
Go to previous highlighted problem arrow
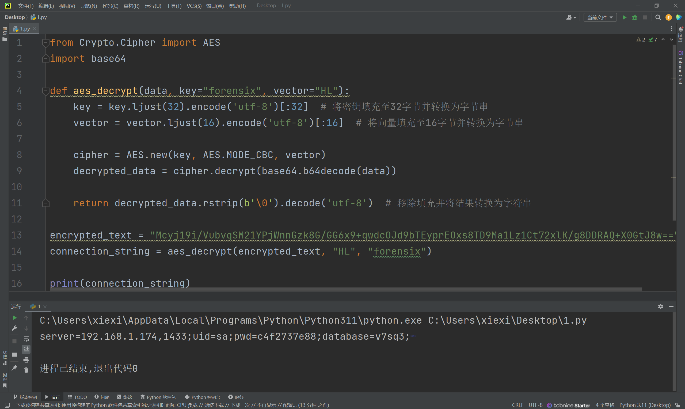(663, 40)
